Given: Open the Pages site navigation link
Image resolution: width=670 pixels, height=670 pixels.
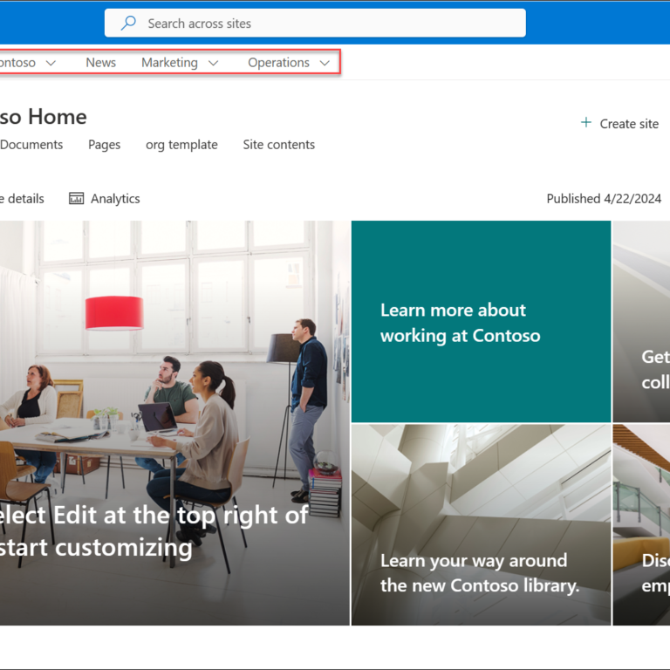Looking at the screenshot, I should [104, 145].
